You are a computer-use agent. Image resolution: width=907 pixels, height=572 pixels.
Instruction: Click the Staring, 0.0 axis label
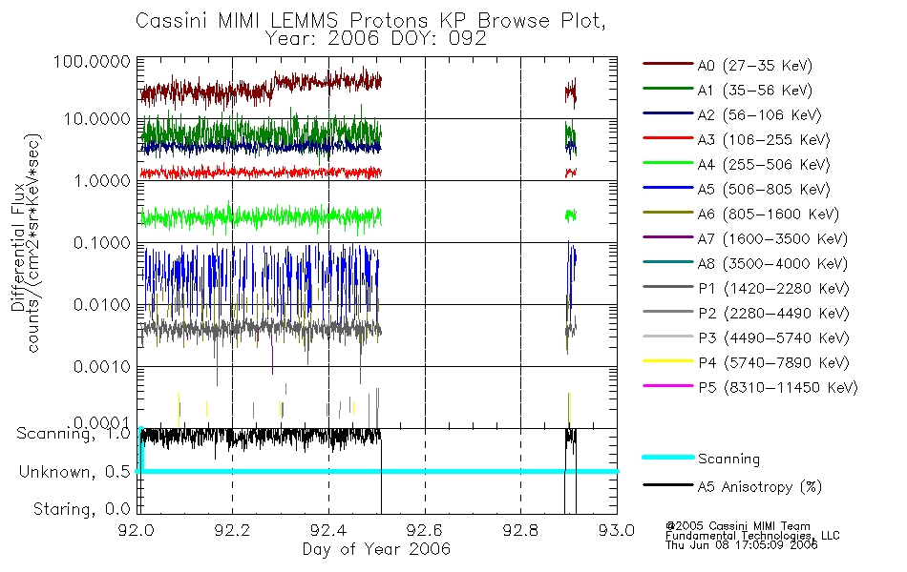click(82, 509)
